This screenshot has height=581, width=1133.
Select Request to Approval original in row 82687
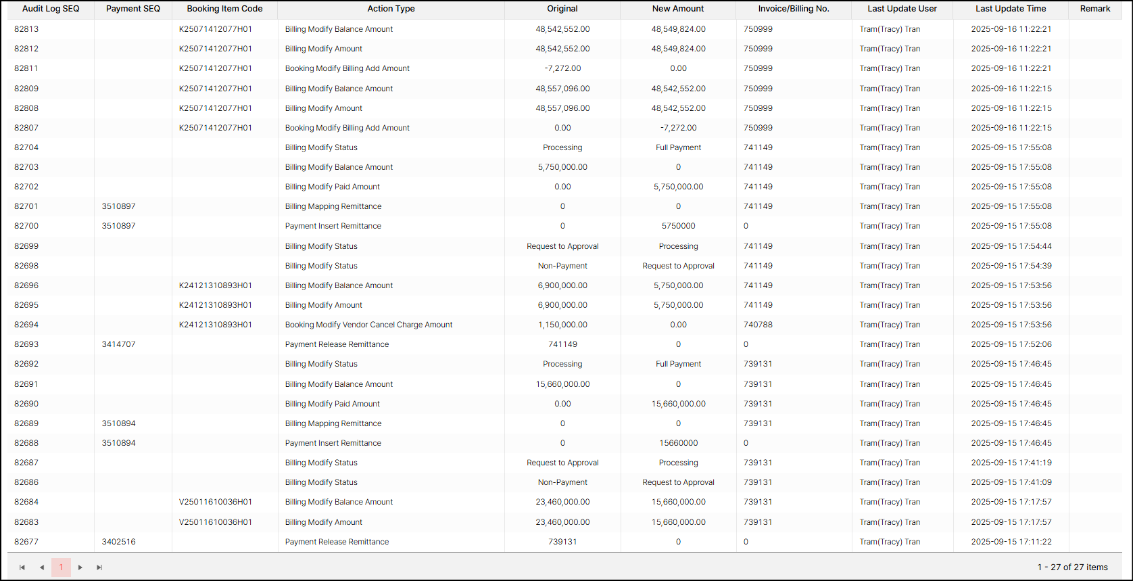click(562, 463)
